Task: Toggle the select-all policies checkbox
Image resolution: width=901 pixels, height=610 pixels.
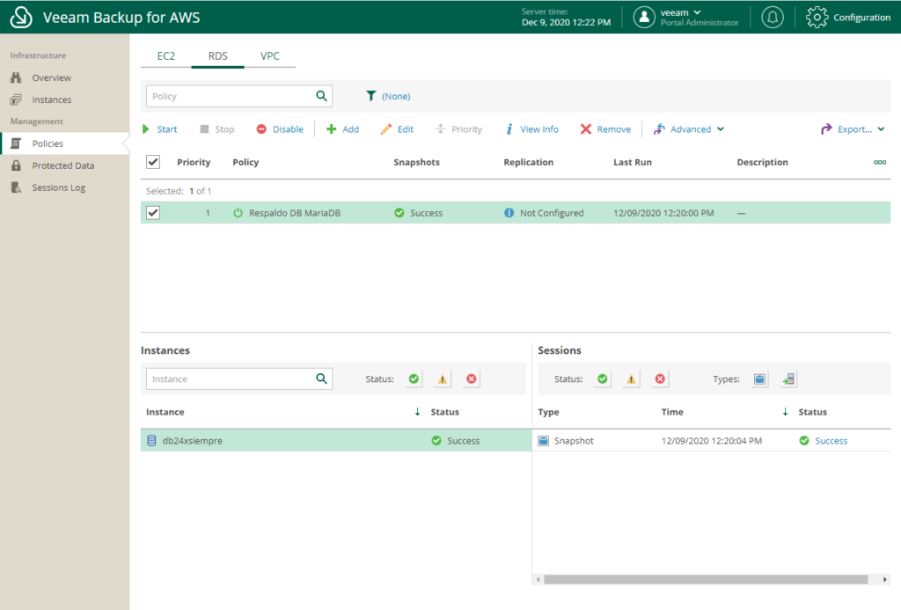Action: [153, 162]
